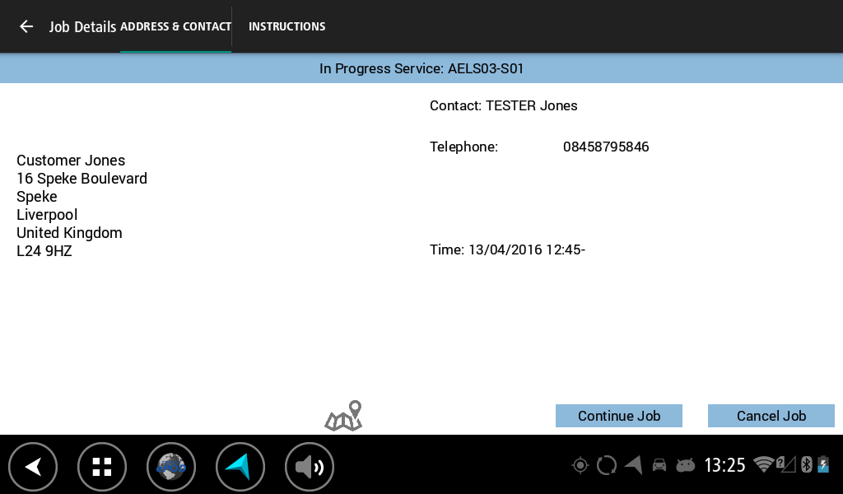Tap the mobile signal strength icon
843x494 pixels.
pyautogui.click(x=785, y=464)
